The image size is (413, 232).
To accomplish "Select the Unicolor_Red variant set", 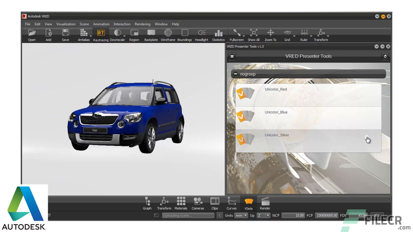I will (308, 95).
